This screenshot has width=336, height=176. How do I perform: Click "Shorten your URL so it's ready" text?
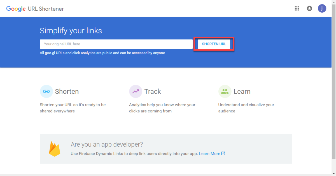pyautogui.click(x=73, y=108)
